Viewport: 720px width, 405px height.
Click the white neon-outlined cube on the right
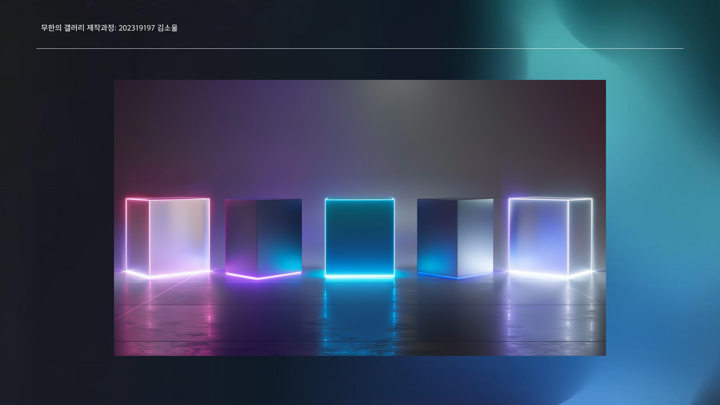[x=550, y=236]
